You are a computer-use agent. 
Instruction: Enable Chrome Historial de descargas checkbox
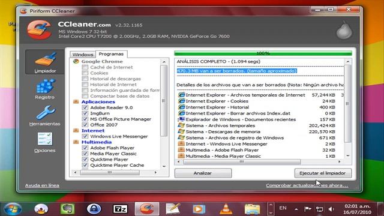(x=85, y=79)
